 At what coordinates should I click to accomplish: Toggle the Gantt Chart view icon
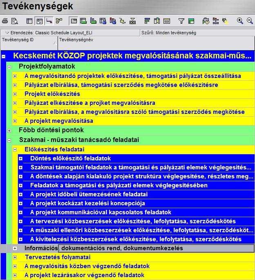tap(39, 21)
